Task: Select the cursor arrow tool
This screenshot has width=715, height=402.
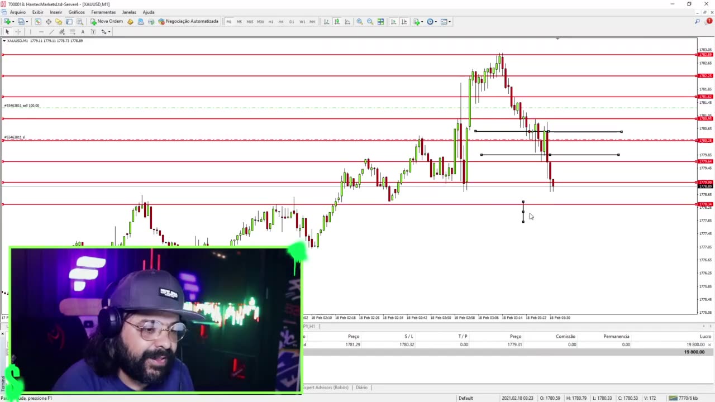Action: [7, 32]
